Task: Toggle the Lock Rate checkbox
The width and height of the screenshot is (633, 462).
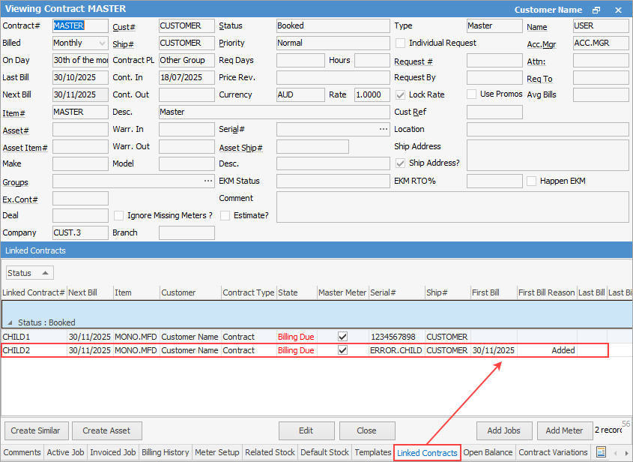Action: (x=401, y=95)
